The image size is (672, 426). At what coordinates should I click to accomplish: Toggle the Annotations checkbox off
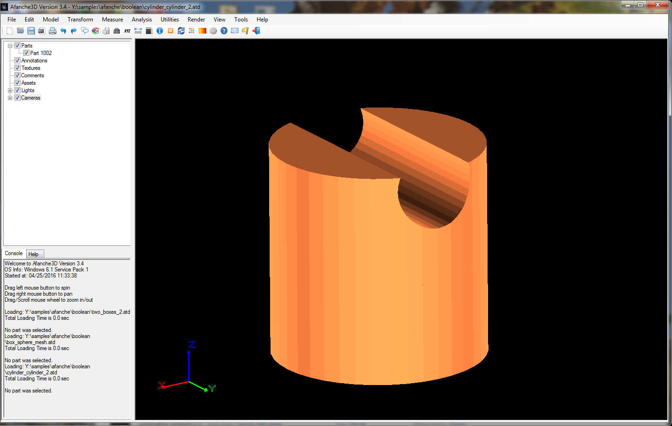click(18, 61)
